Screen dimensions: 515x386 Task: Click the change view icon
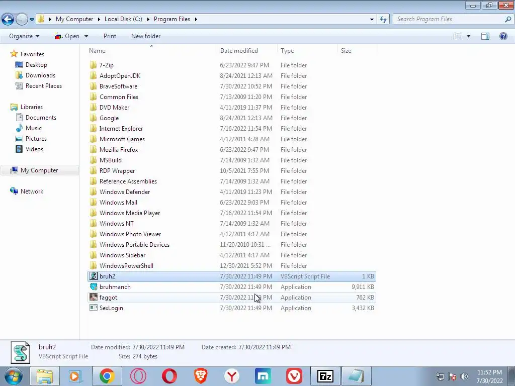click(457, 36)
